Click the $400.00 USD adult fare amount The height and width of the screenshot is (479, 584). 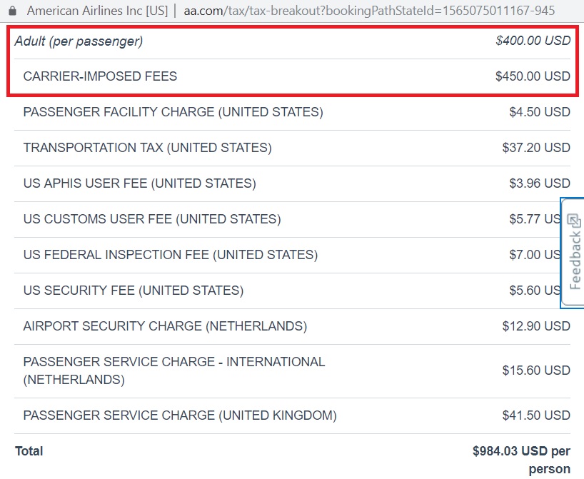(x=533, y=41)
